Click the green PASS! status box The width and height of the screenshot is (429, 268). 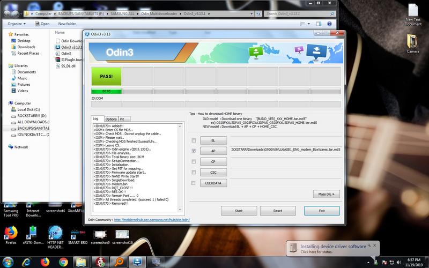click(x=106, y=77)
